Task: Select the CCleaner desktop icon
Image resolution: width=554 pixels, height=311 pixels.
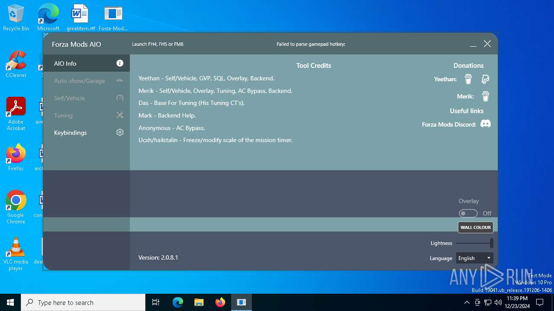Action: (16, 64)
